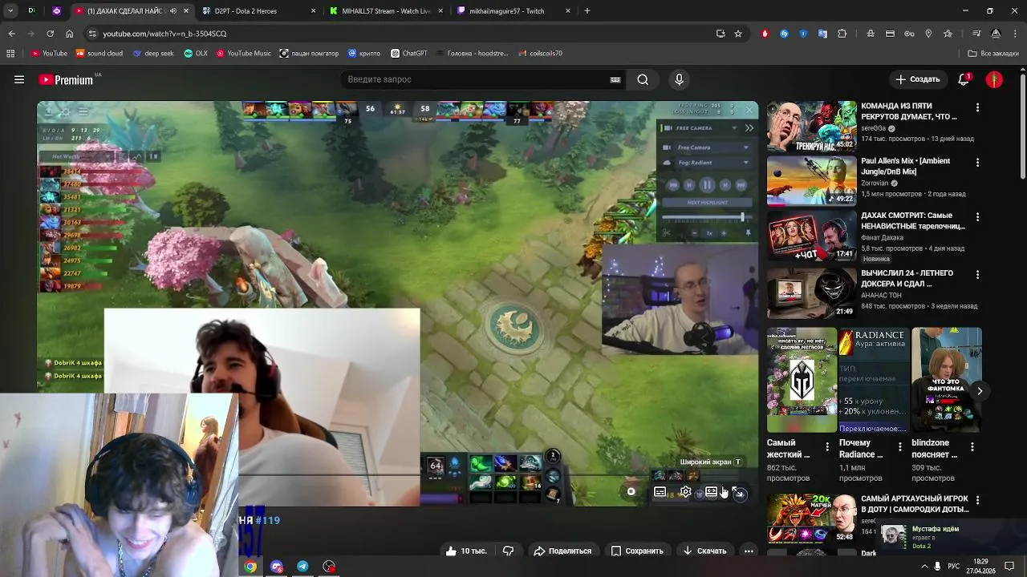Open the YouTube notifications bell

click(x=964, y=79)
